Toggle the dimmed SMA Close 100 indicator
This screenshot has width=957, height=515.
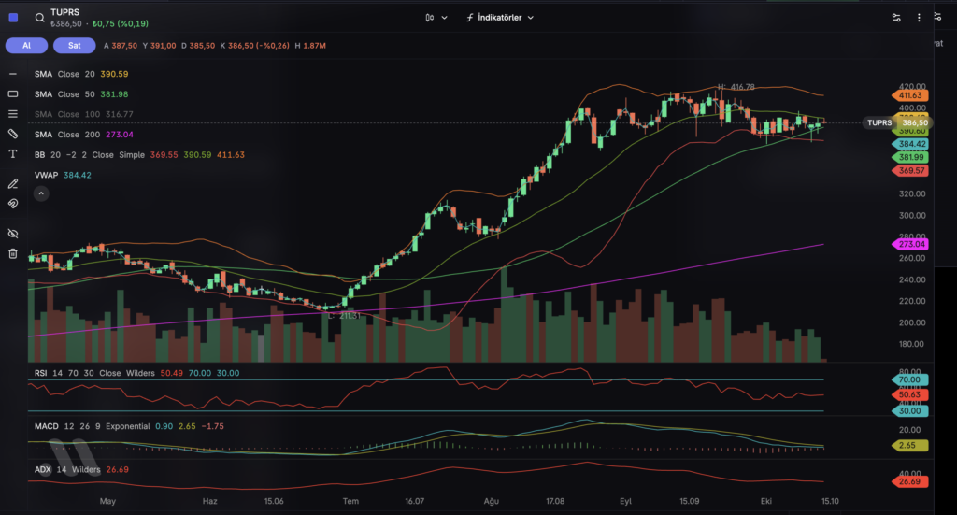click(83, 114)
